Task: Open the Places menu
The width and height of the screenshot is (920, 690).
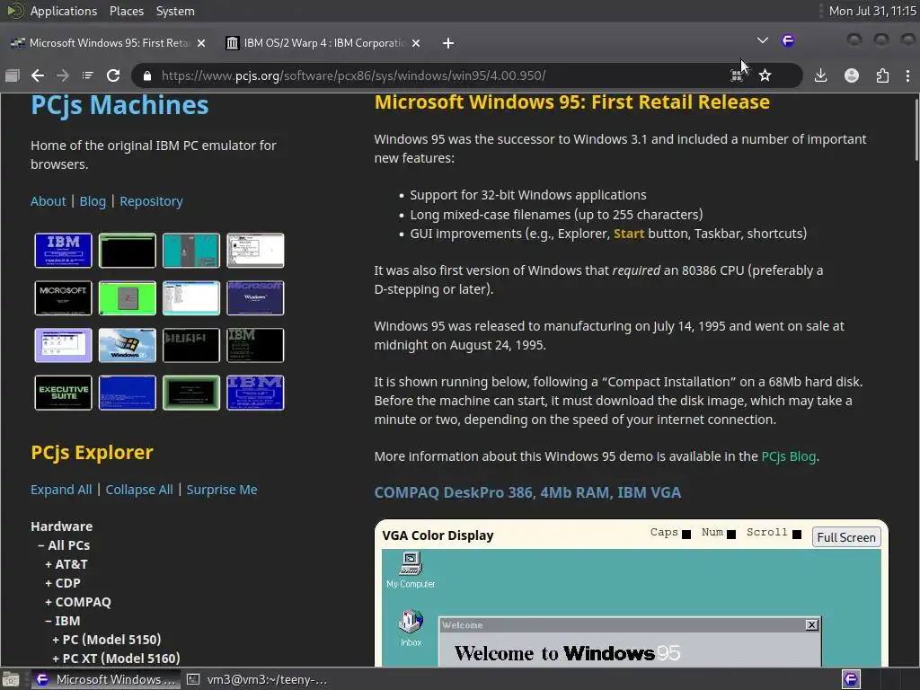Action: 126,11
